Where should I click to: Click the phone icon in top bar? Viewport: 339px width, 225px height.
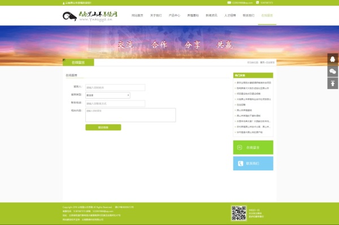point(257,3)
